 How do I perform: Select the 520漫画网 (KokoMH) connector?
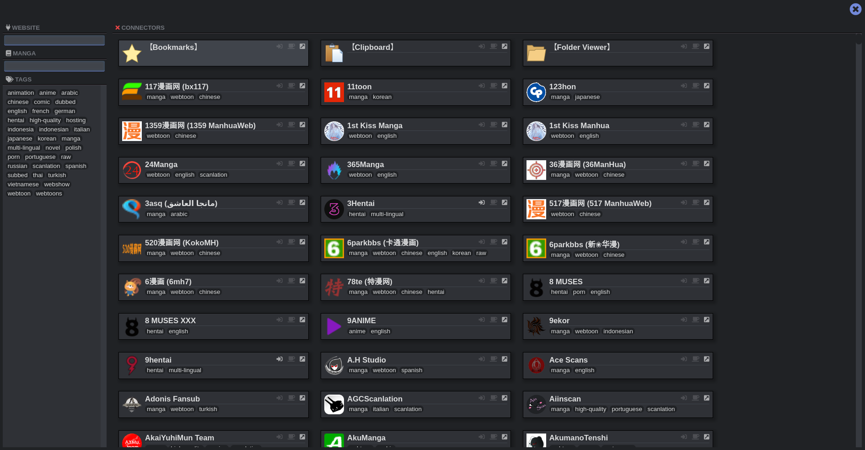pyautogui.click(x=214, y=249)
